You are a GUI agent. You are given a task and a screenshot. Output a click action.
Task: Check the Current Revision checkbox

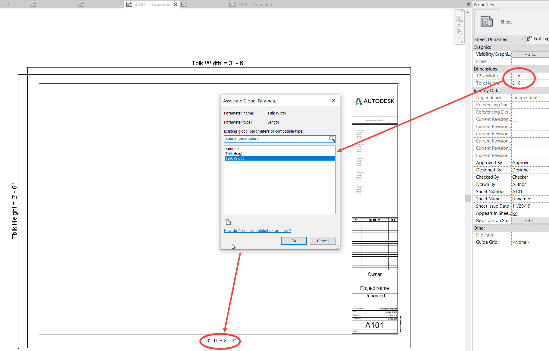point(515,119)
